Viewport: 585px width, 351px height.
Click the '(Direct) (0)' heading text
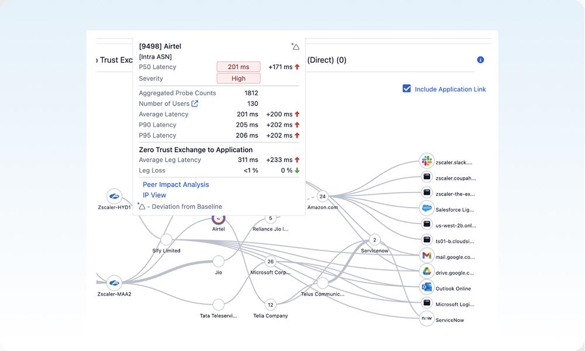point(327,60)
